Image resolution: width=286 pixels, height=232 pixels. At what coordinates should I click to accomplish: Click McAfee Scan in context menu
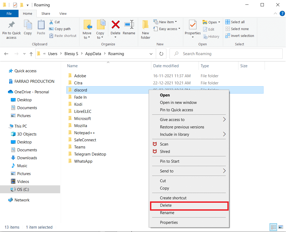pos(189,144)
